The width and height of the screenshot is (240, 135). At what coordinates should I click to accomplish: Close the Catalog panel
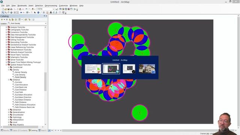pos(46,16)
